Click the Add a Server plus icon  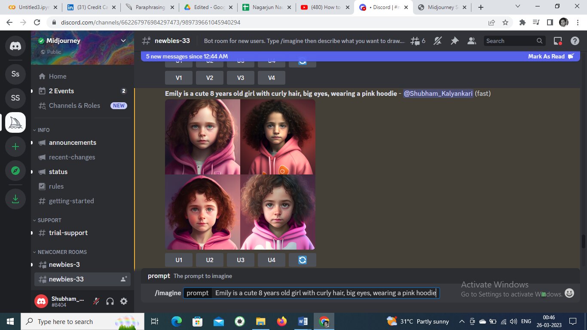tap(15, 147)
